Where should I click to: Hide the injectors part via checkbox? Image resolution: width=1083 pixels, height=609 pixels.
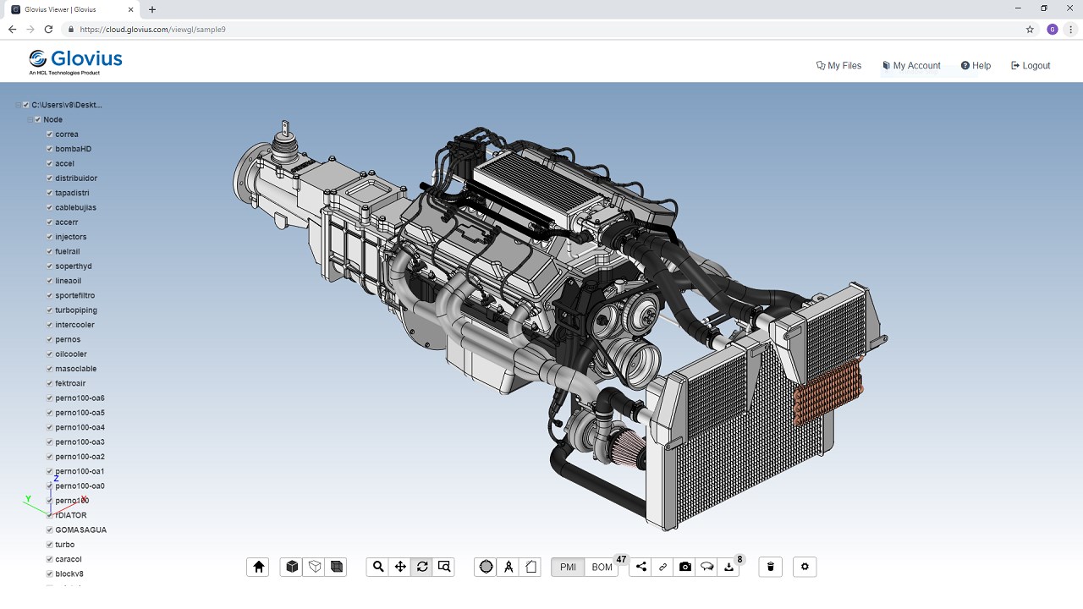point(50,237)
